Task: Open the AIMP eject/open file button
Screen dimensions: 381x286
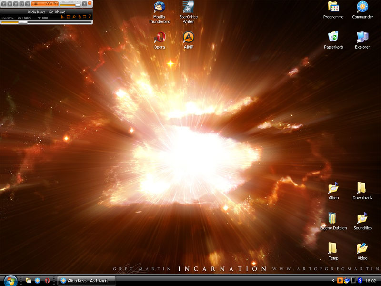Action: [85, 4]
